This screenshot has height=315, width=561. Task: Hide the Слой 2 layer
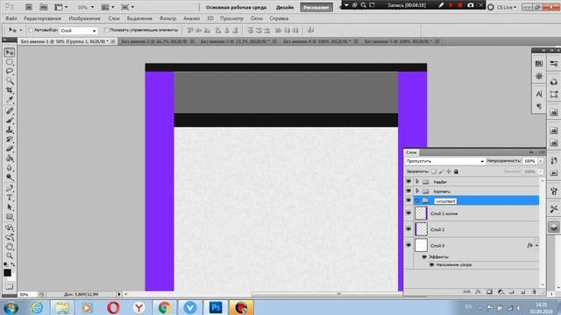[408, 229]
